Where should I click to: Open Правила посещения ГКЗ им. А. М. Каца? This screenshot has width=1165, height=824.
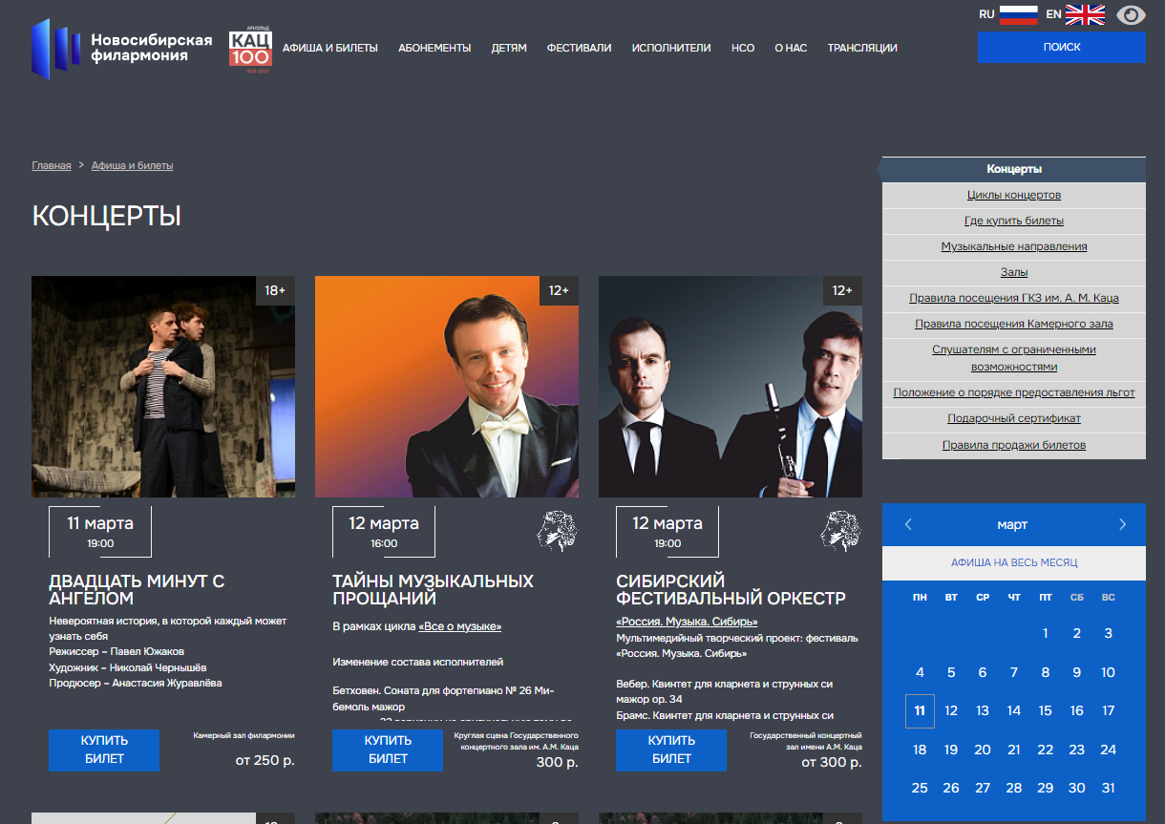tap(1014, 298)
